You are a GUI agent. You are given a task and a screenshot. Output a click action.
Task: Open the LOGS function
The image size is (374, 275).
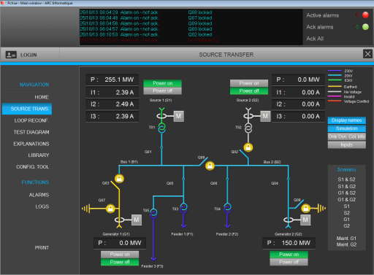tap(42, 206)
